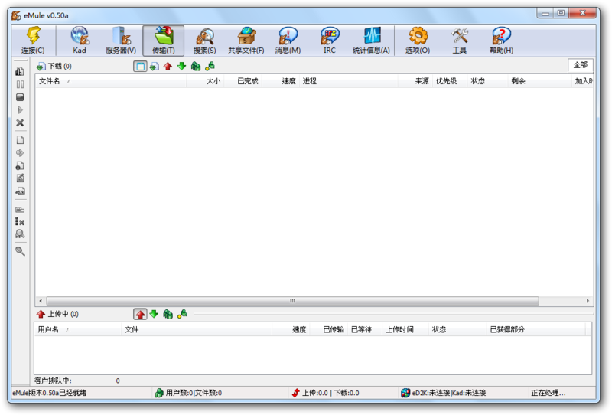Viewport: 612px width, 415px height.
Task: Click green down-arrow downloading icon in downloads bar
Action: 182,67
